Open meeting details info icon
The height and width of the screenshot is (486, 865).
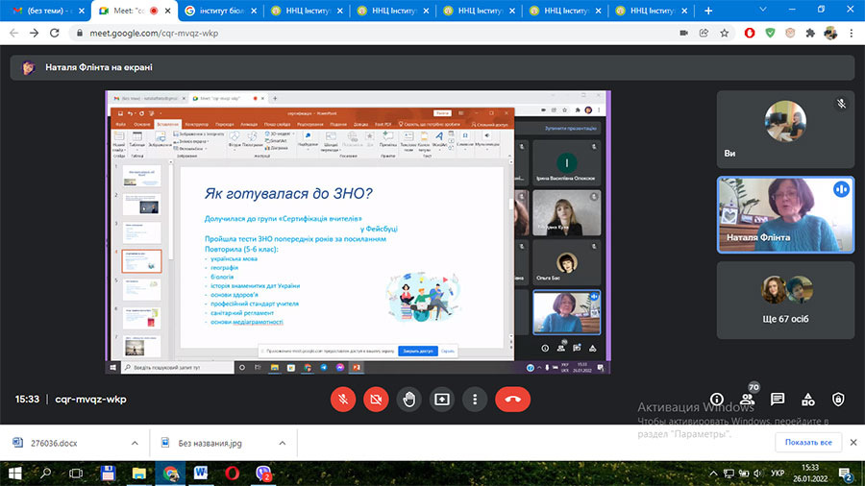click(x=717, y=399)
